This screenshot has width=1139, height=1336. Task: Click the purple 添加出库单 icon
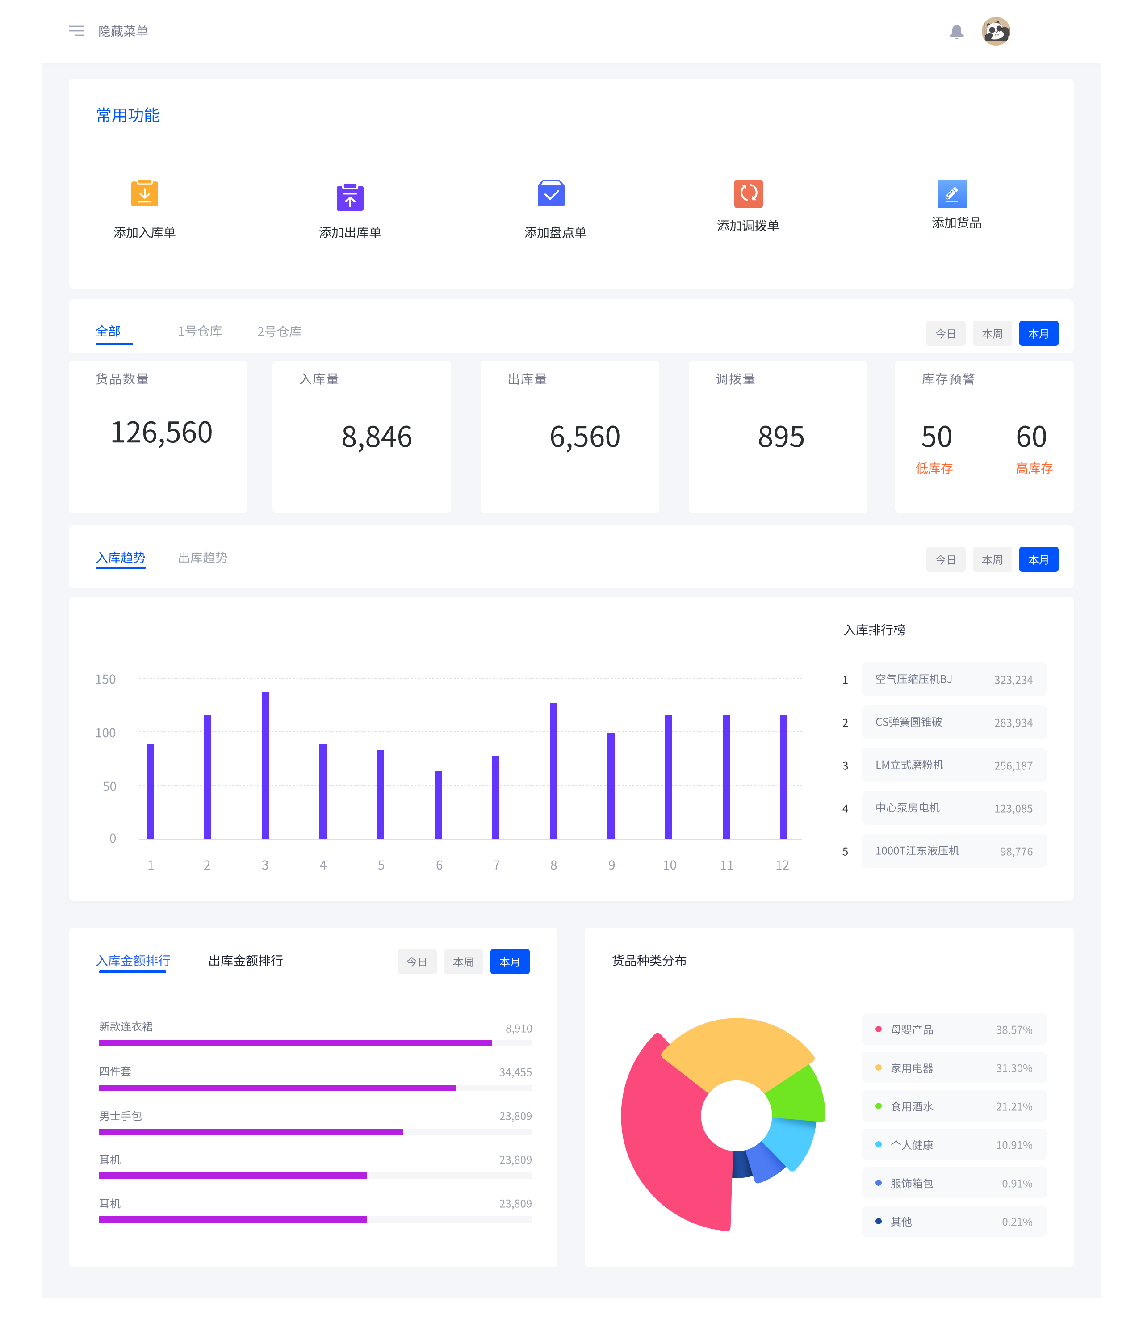[x=349, y=197]
